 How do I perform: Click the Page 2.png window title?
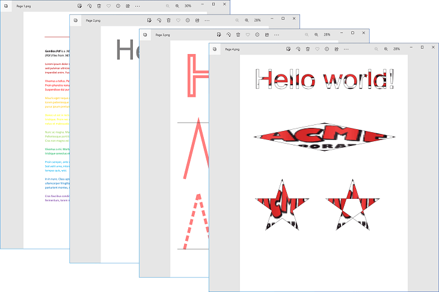tap(93, 20)
